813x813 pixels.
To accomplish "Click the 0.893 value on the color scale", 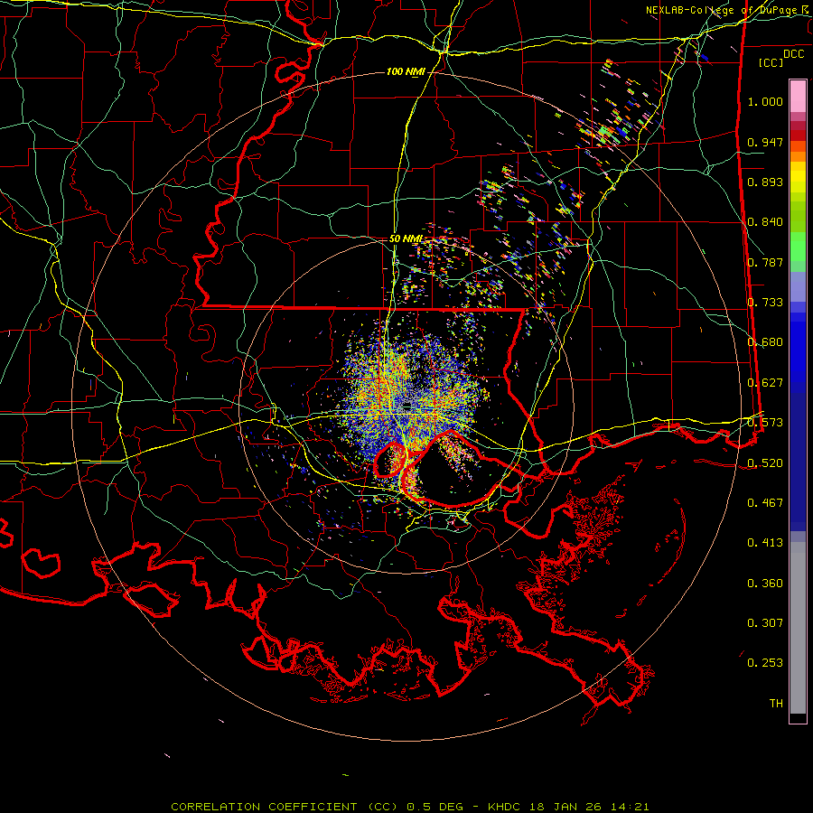I will [765, 182].
